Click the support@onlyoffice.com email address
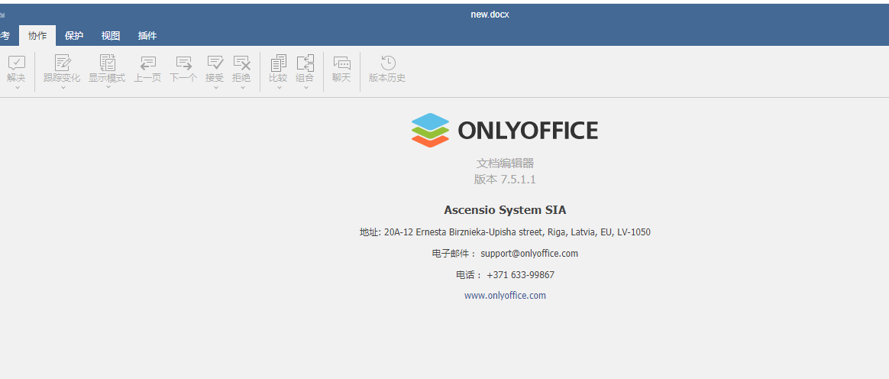 pyautogui.click(x=529, y=254)
